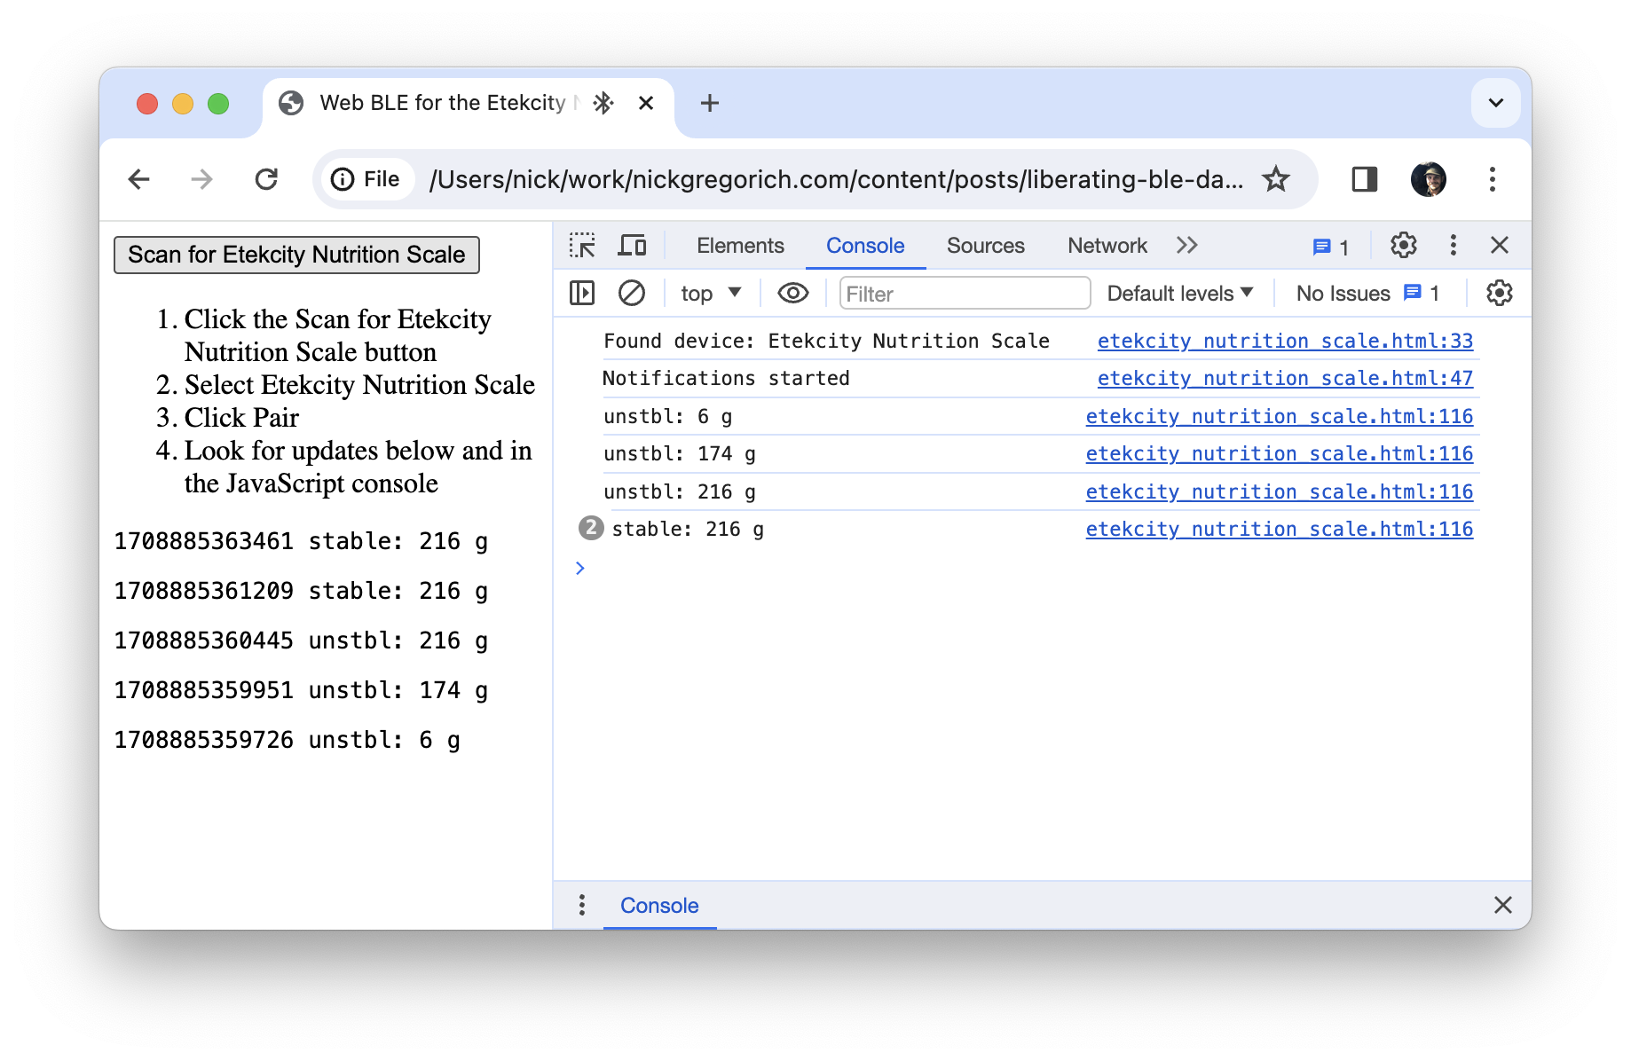Screen dimensions: 1631x1061
Task: Click the console input prompt chevron
Action: (580, 568)
